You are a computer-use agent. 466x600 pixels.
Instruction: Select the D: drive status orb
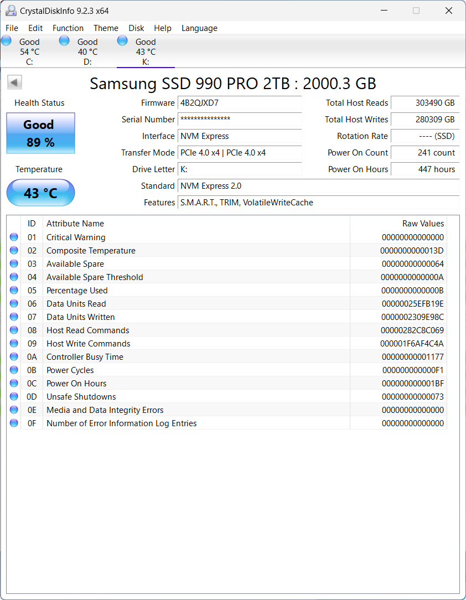point(64,40)
